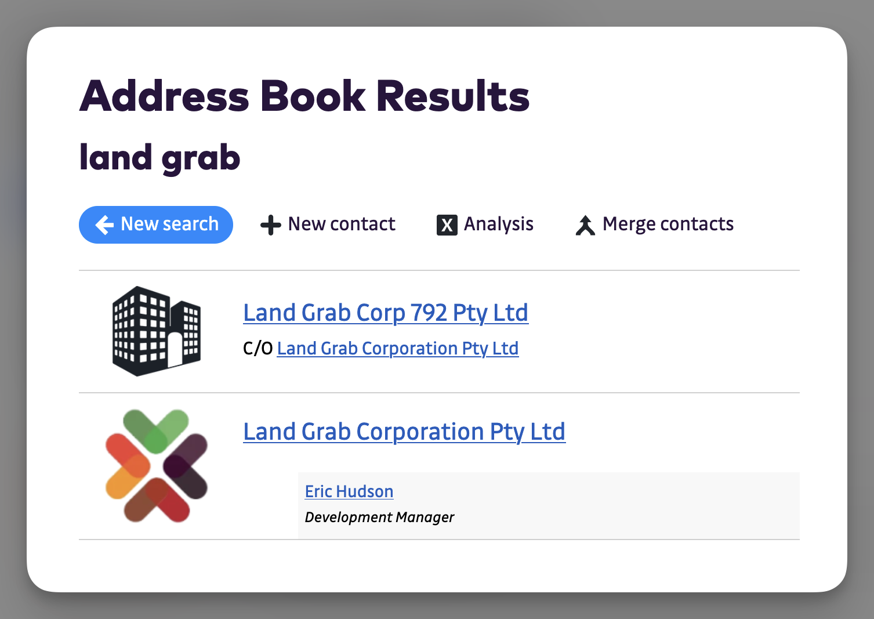Image resolution: width=874 pixels, height=619 pixels.
Task: Click the "land grab" search term heading
Action: 159,157
